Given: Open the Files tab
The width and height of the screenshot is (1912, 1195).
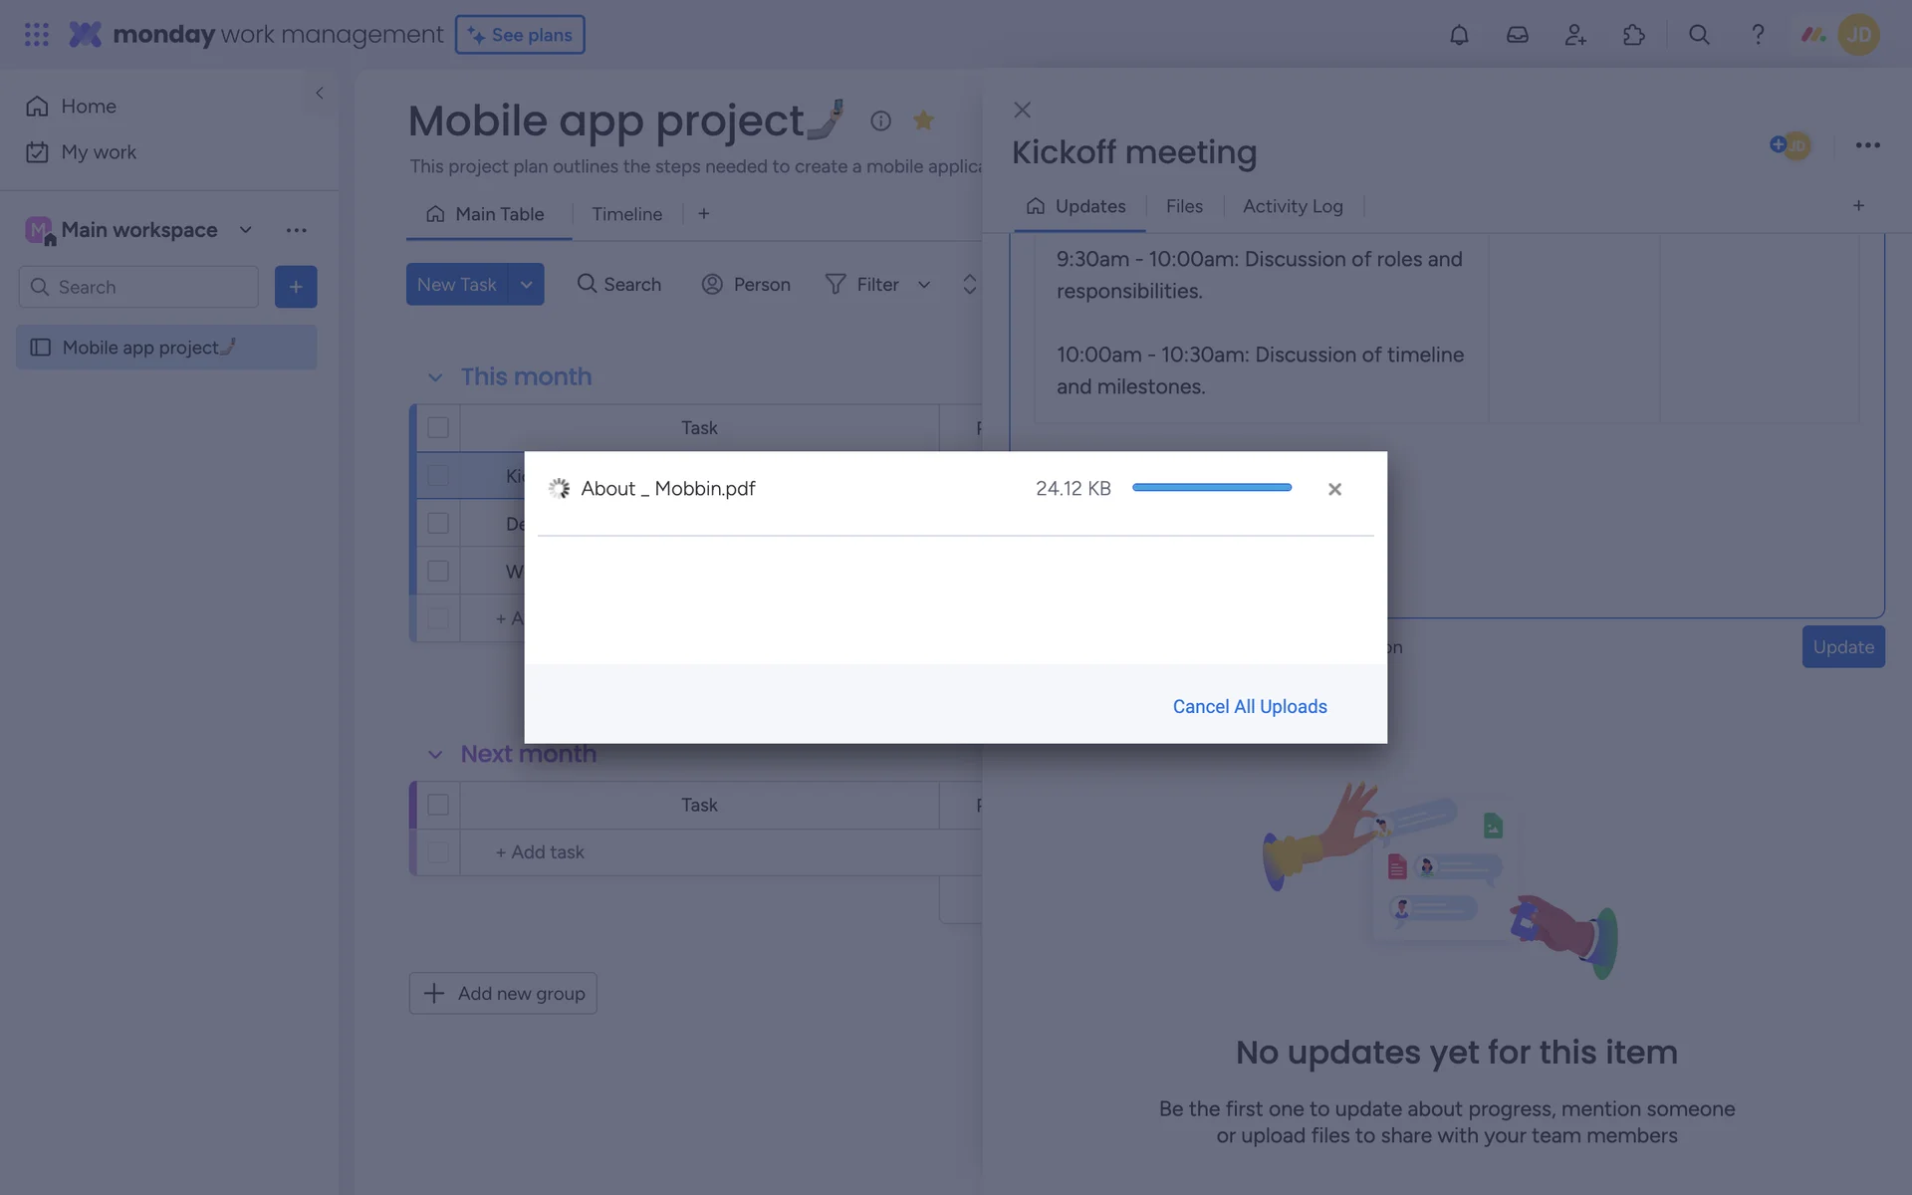Looking at the screenshot, I should pos(1183,206).
